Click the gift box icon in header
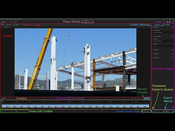This screenshot has height=131, width=175. (x=164, y=22)
